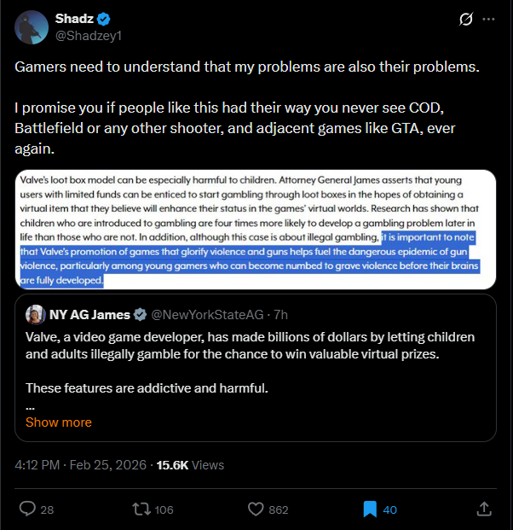Expand the quoted tweet with Show more

click(x=59, y=422)
